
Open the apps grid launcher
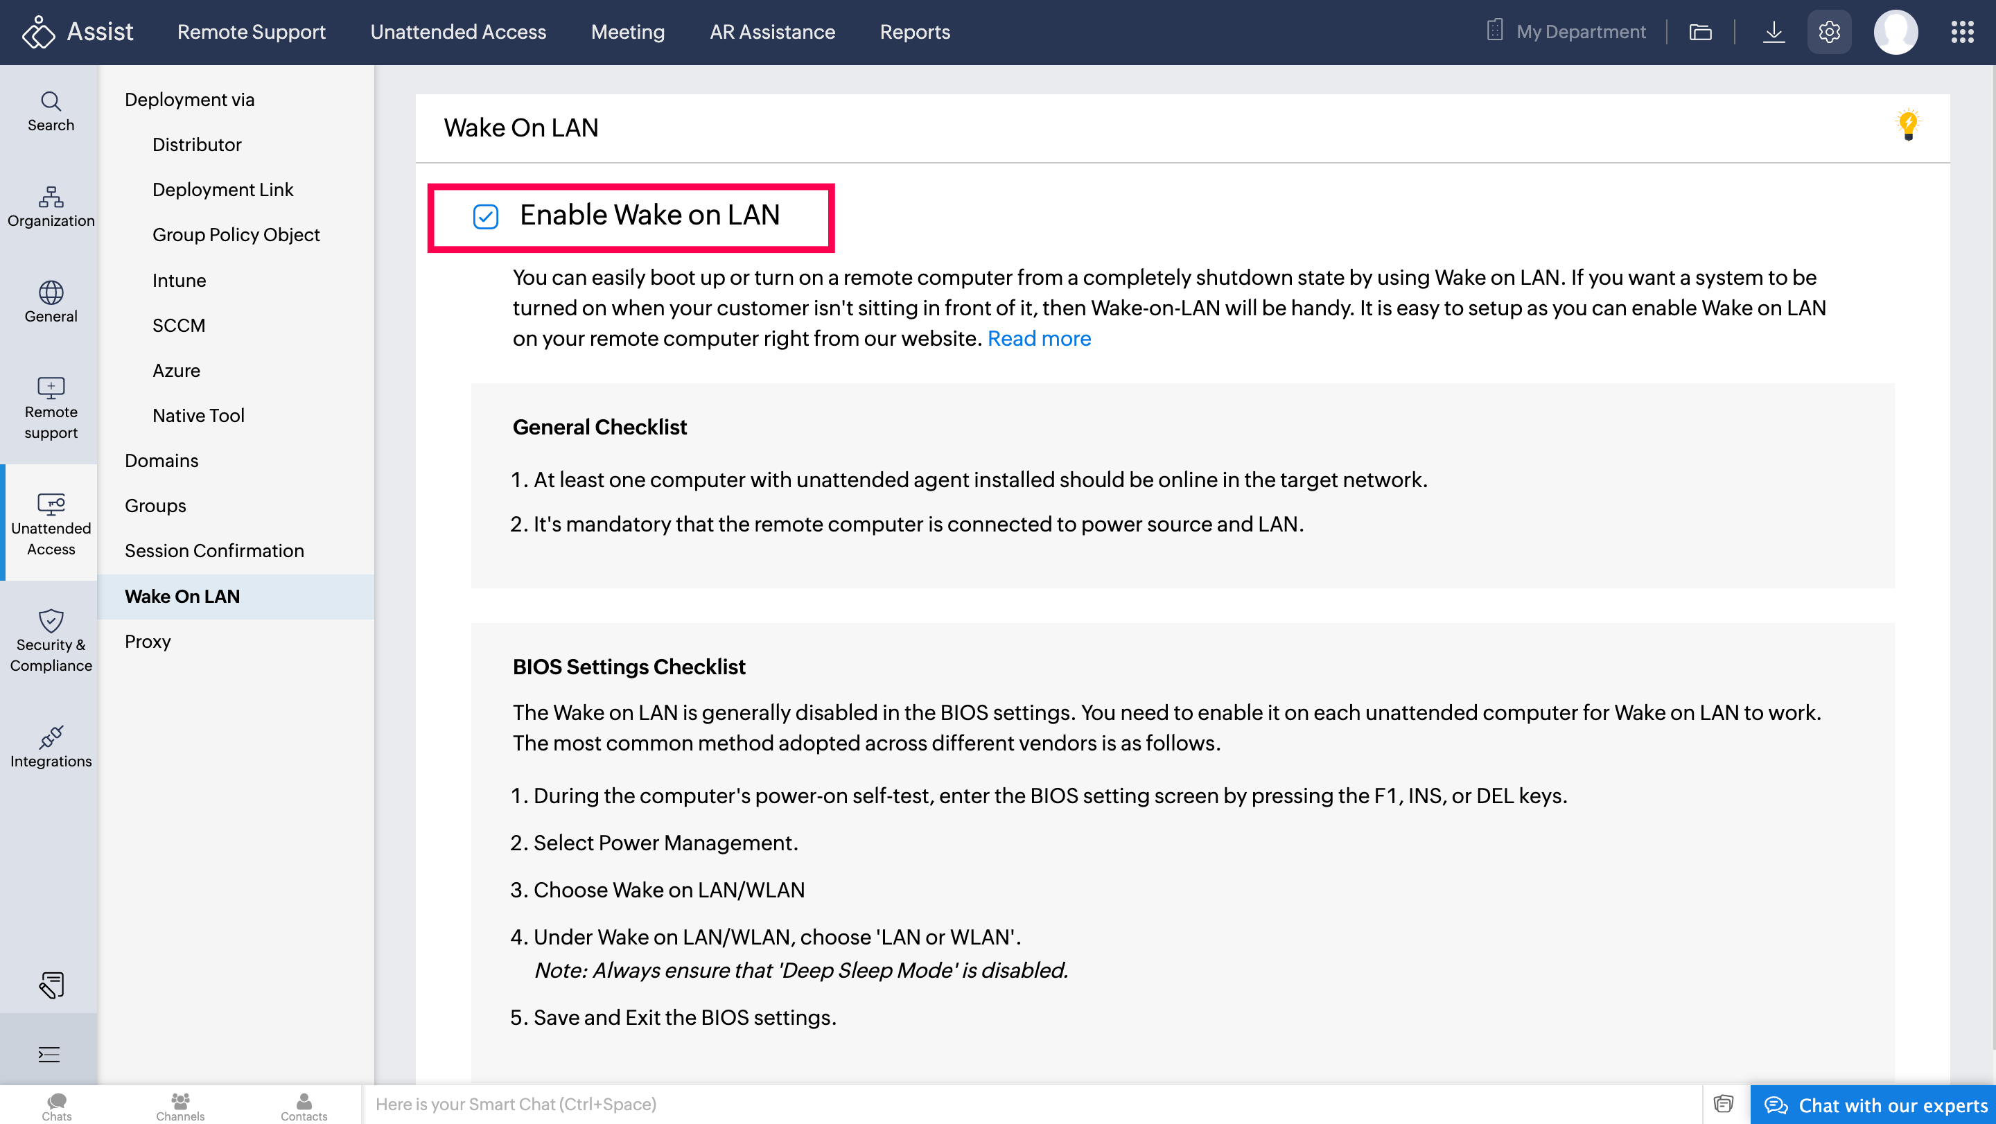pyautogui.click(x=1961, y=32)
